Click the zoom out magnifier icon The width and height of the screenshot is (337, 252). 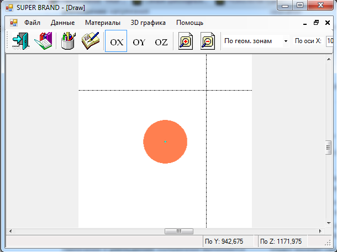[208, 41]
